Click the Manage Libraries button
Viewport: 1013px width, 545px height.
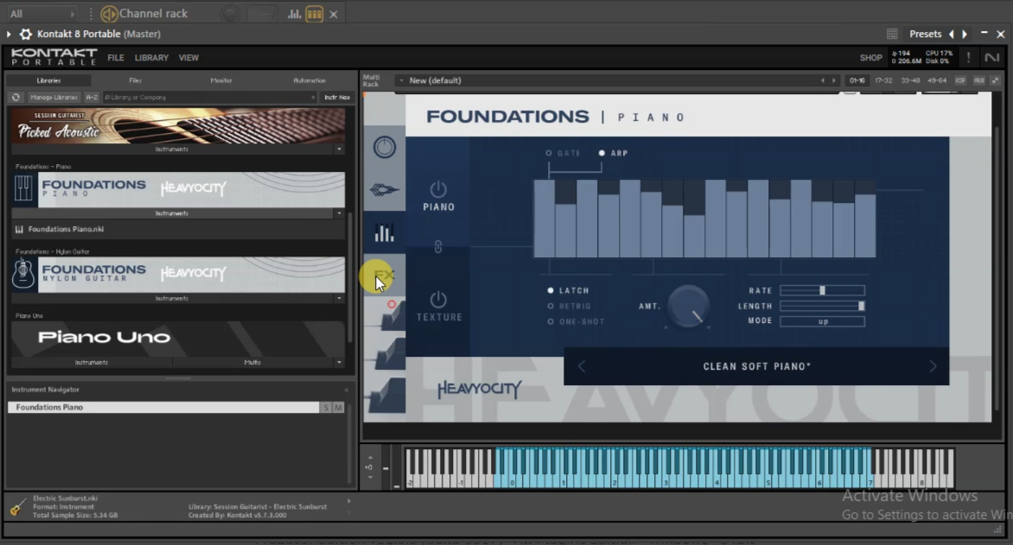pyautogui.click(x=54, y=98)
